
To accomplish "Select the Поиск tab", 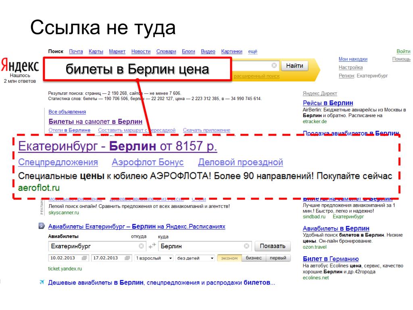I will pos(56,51).
